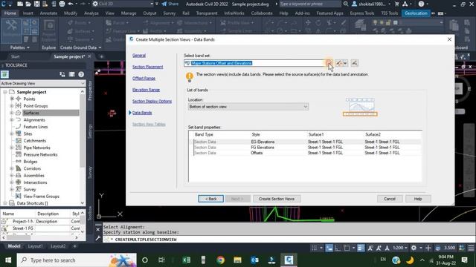Select View Frame Groups tree item
Screen dimensions: 476x267
click(x=42, y=197)
